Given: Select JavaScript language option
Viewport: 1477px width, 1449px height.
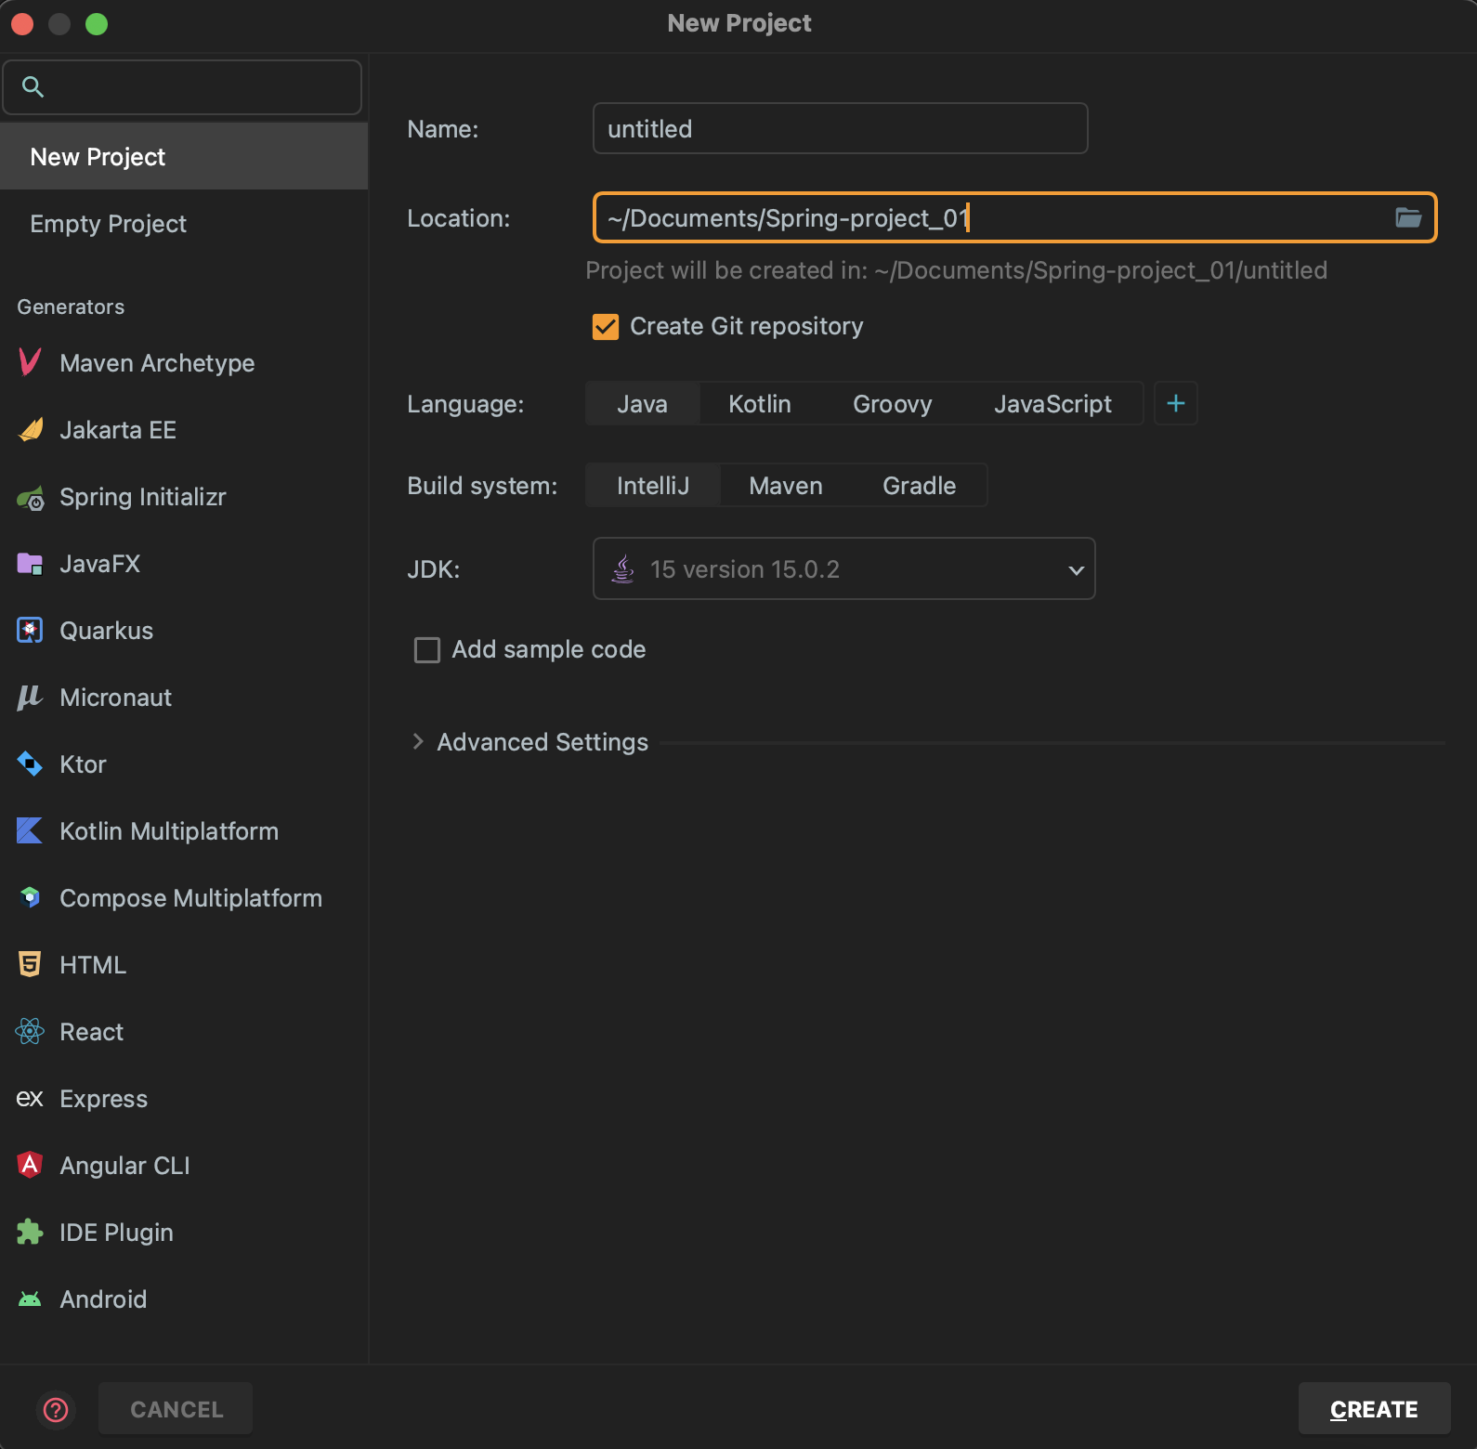Looking at the screenshot, I should [1052, 404].
